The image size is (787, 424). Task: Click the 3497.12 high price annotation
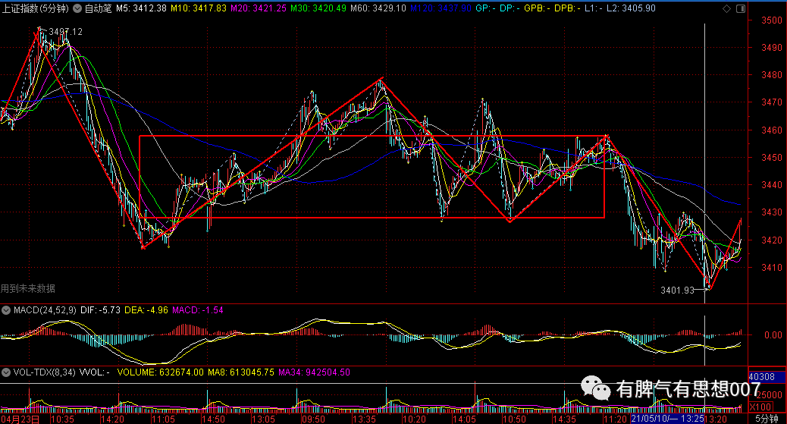[x=65, y=32]
